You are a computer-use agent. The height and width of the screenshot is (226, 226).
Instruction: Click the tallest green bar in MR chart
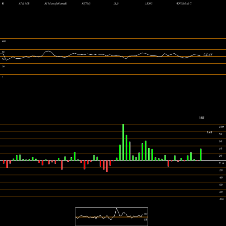pos(123,142)
